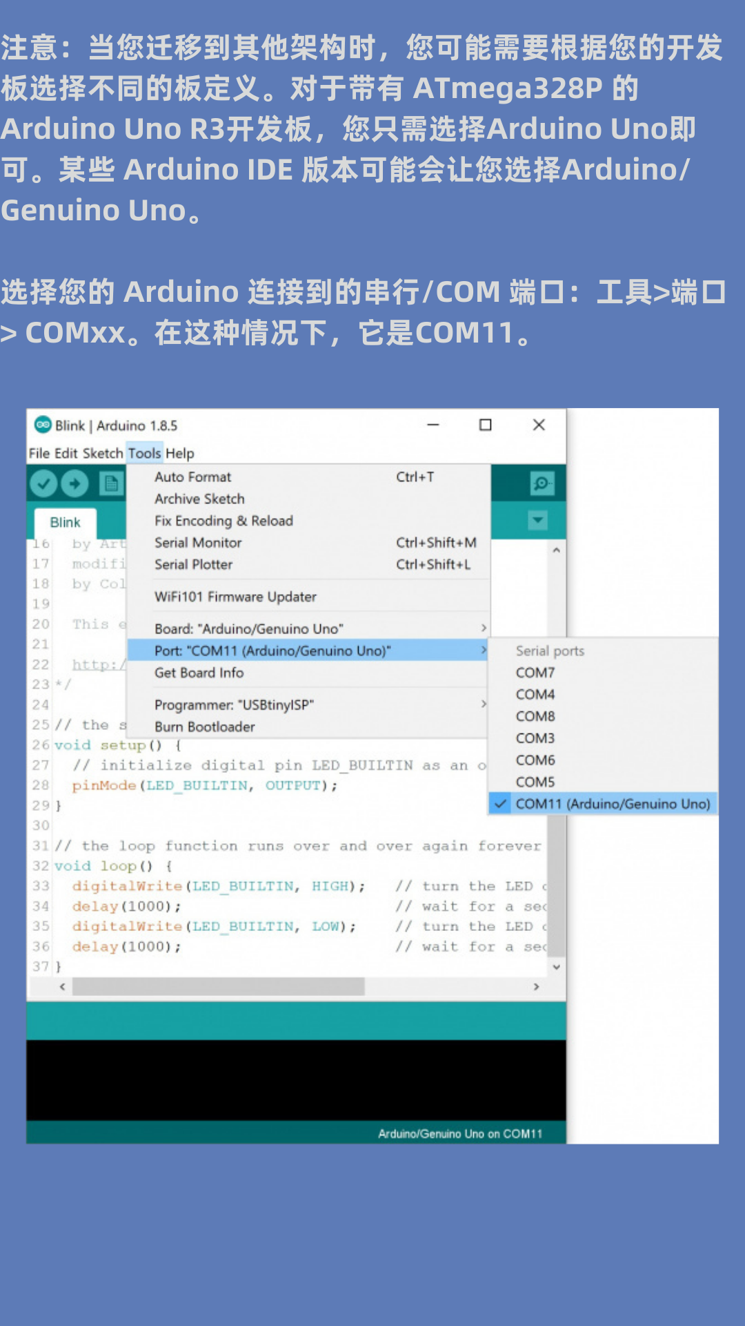The width and height of the screenshot is (745, 1326).
Task: Click status bar Arduino/Genuino Uno on COM11
Action: coord(460,1133)
